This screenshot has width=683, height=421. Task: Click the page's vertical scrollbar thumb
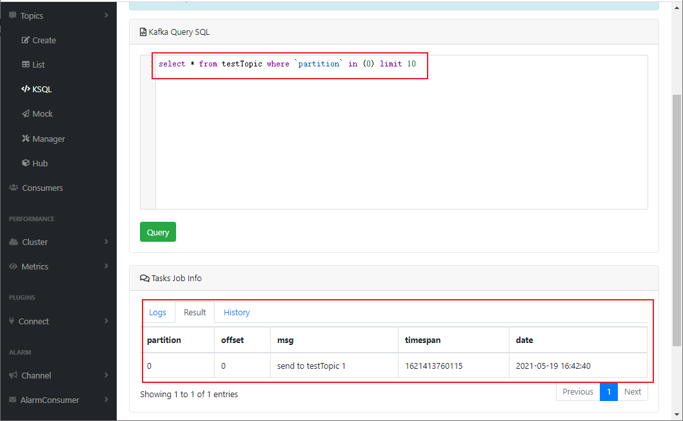click(x=677, y=220)
